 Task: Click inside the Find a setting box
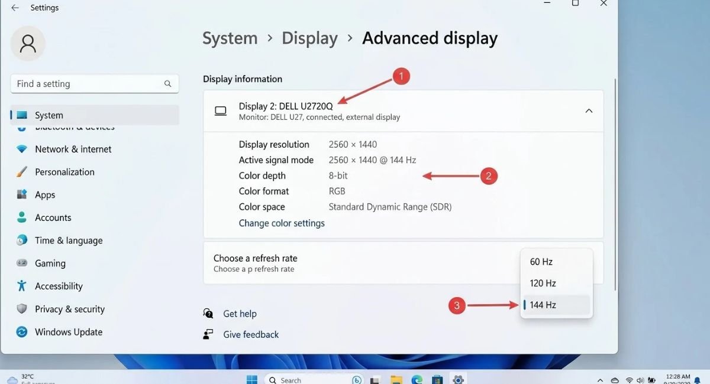(x=95, y=84)
